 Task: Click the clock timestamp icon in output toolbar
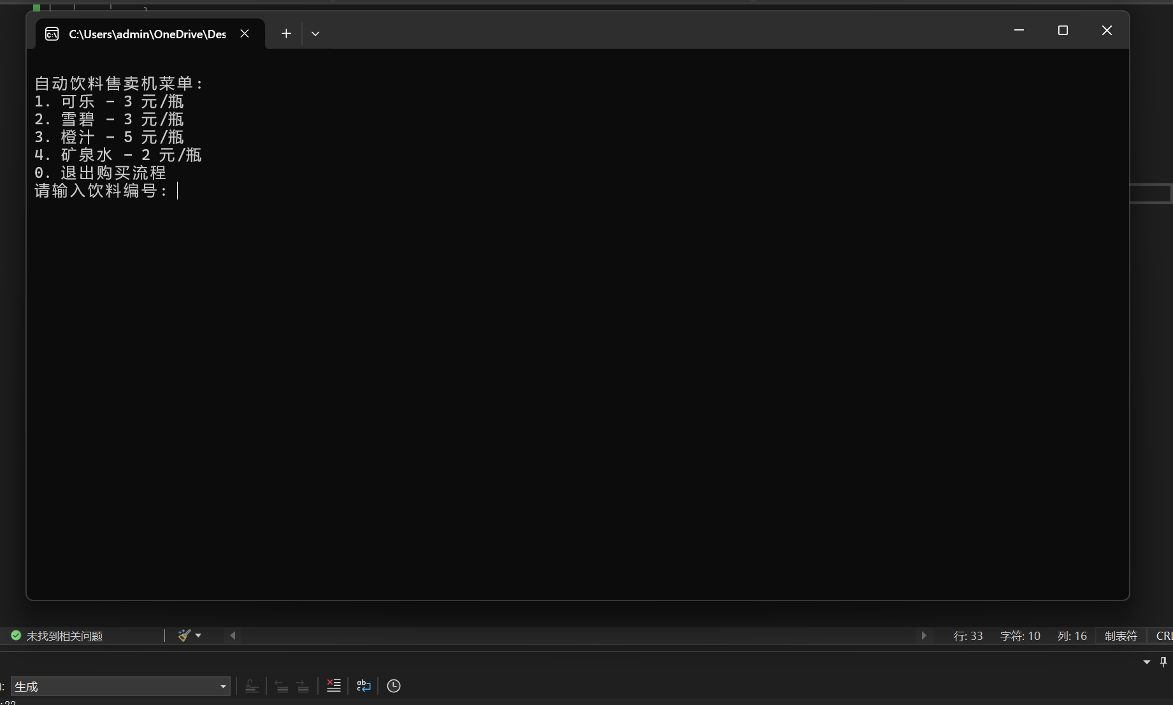coord(394,686)
